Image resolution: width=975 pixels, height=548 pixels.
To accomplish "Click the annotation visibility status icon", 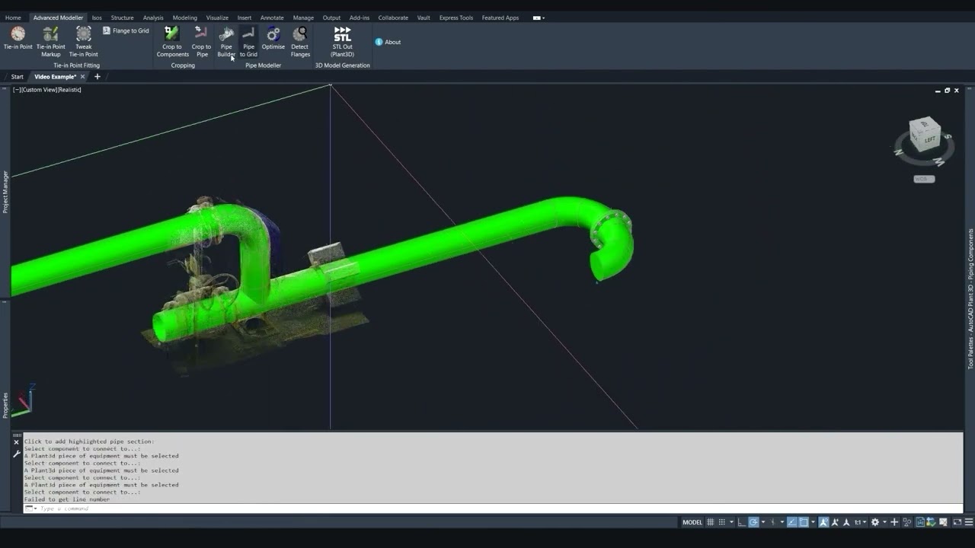I will (x=823, y=522).
